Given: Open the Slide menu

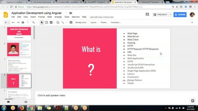Looking at the screenshot, I should 49,17.
